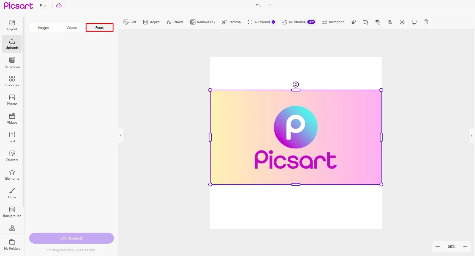The height and width of the screenshot is (256, 475).
Task: Open the Animation options
Action: click(333, 22)
